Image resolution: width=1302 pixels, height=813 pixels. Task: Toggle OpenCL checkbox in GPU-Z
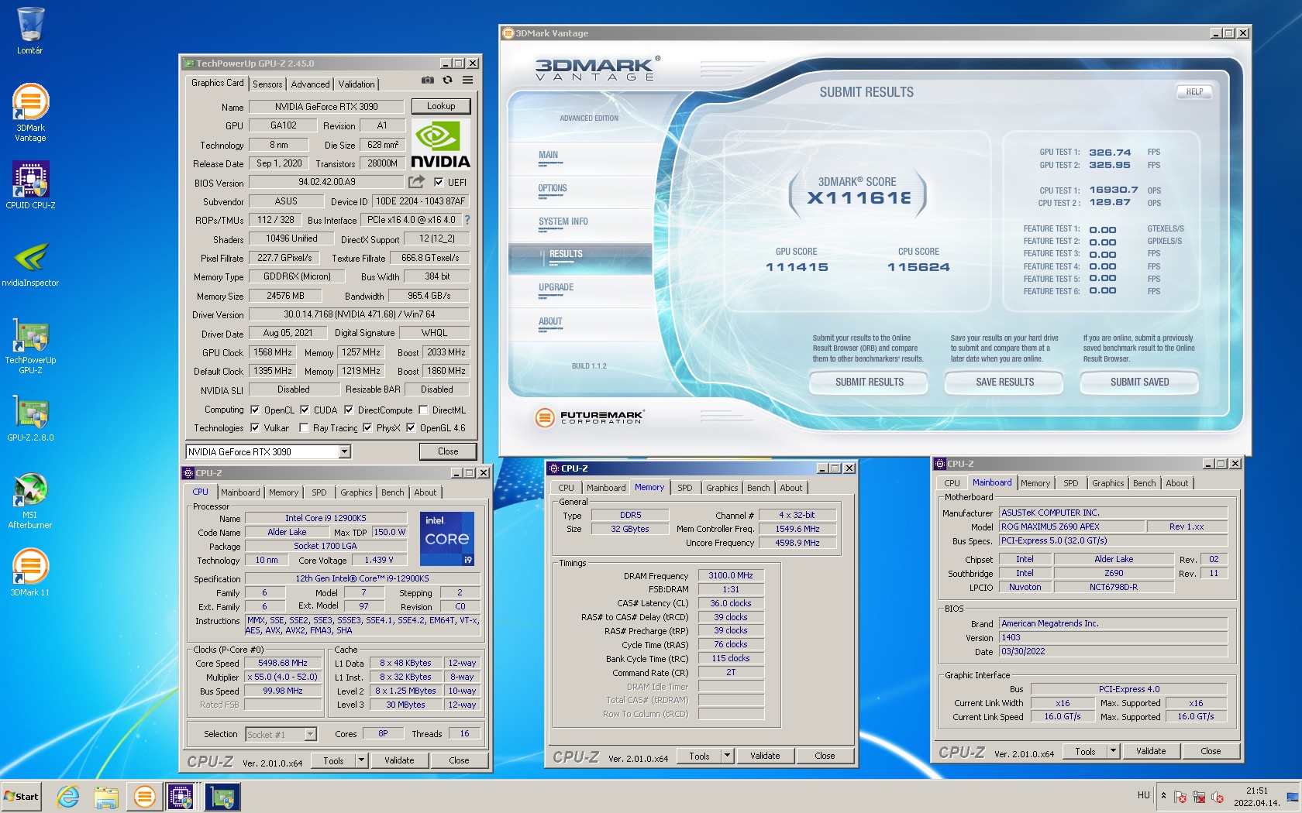click(x=255, y=410)
